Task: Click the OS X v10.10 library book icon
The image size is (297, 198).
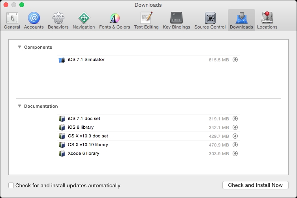Action: click(62, 145)
